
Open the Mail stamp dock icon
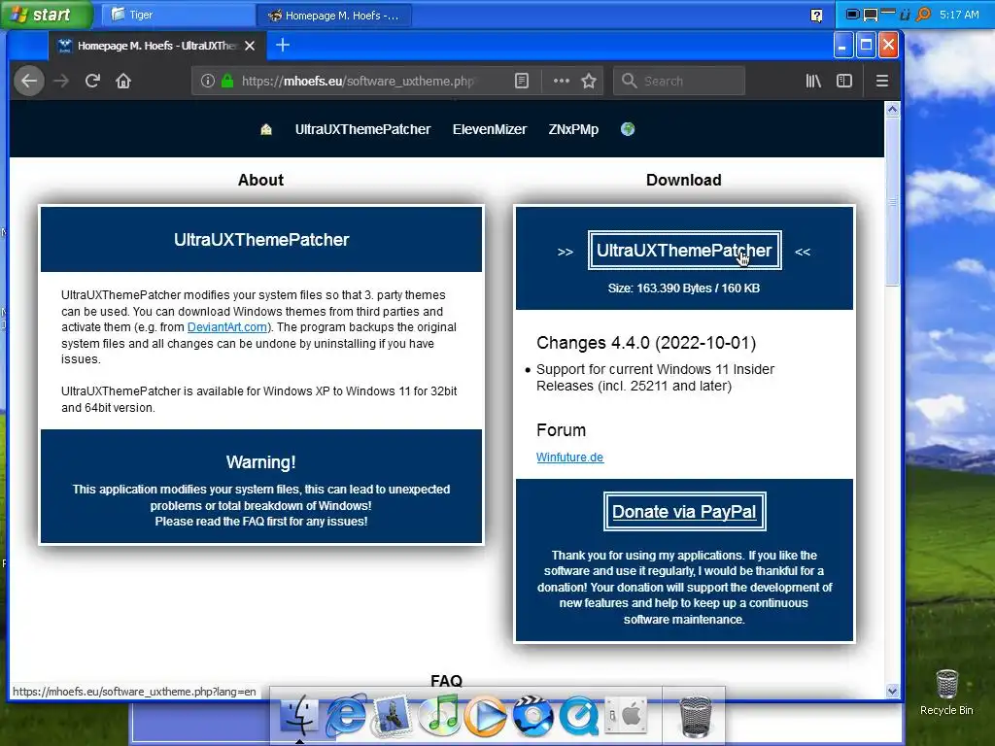click(x=394, y=716)
